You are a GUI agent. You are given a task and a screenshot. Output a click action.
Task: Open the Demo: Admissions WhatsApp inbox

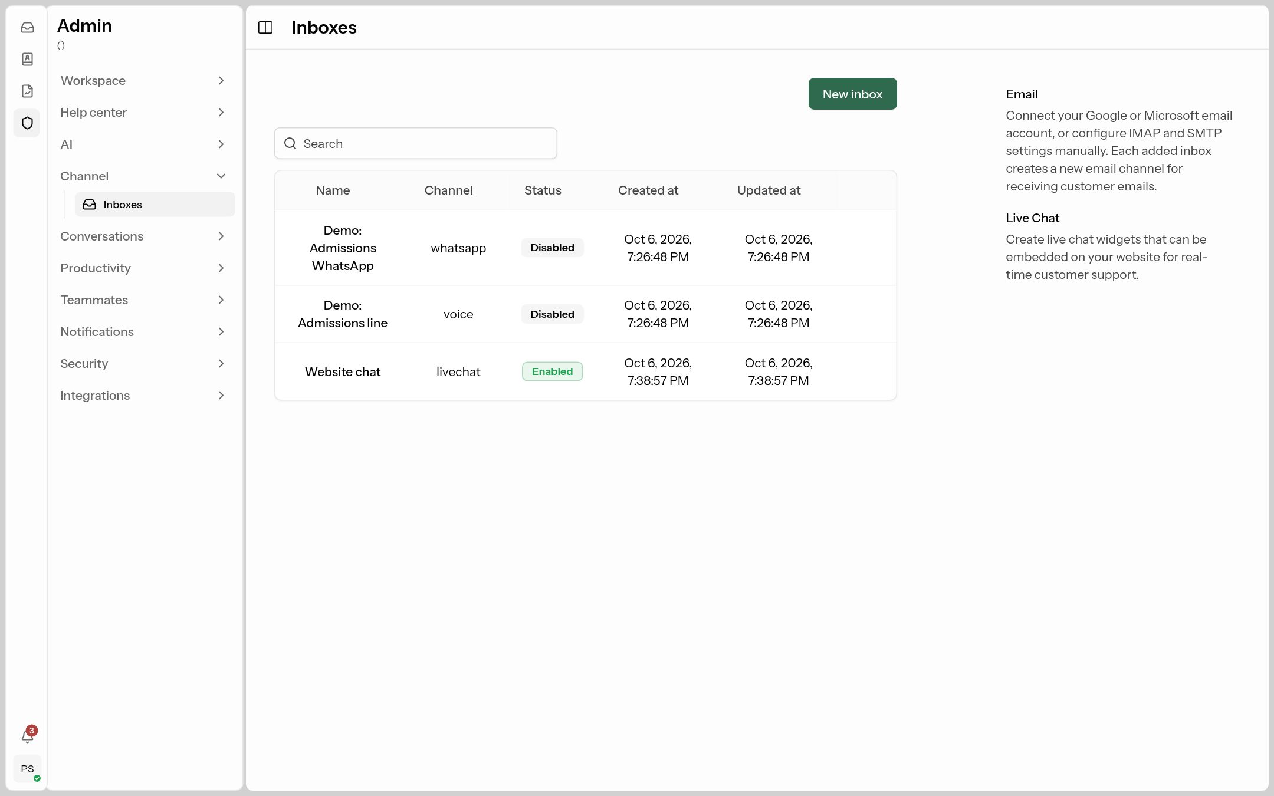click(343, 248)
